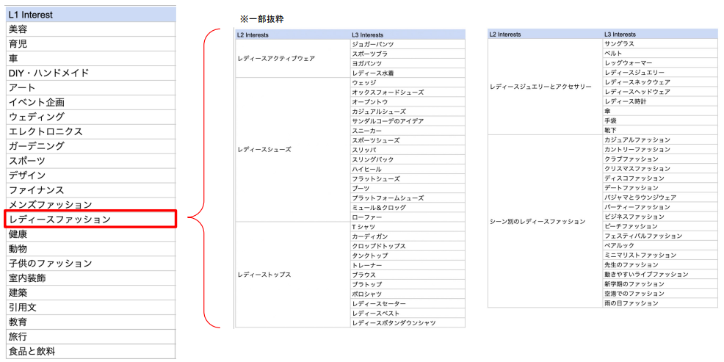Select 食品と飲料 at the list bottom
Image resolution: width=724 pixels, height=362 pixels.
pyautogui.click(x=90, y=351)
